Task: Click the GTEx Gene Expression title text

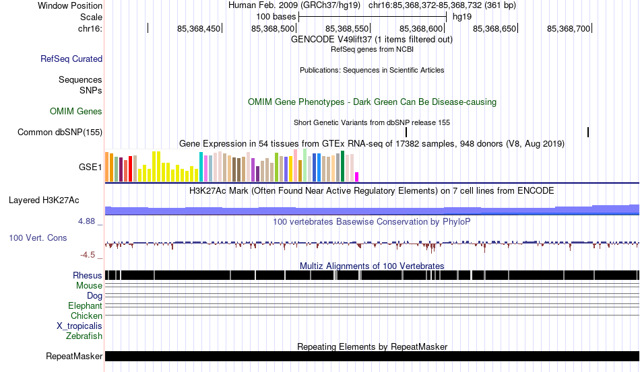Action: (x=372, y=144)
